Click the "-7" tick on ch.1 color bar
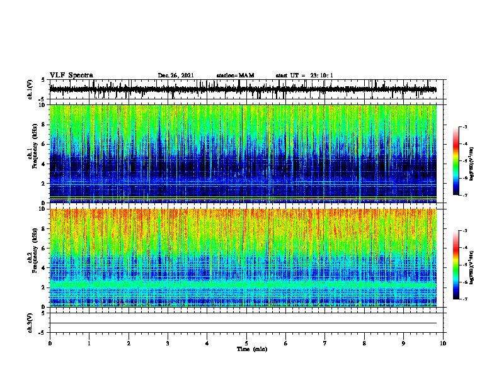499x385 pixels. point(465,195)
